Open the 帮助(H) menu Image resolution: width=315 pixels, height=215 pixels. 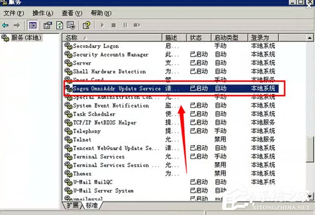coord(101,13)
